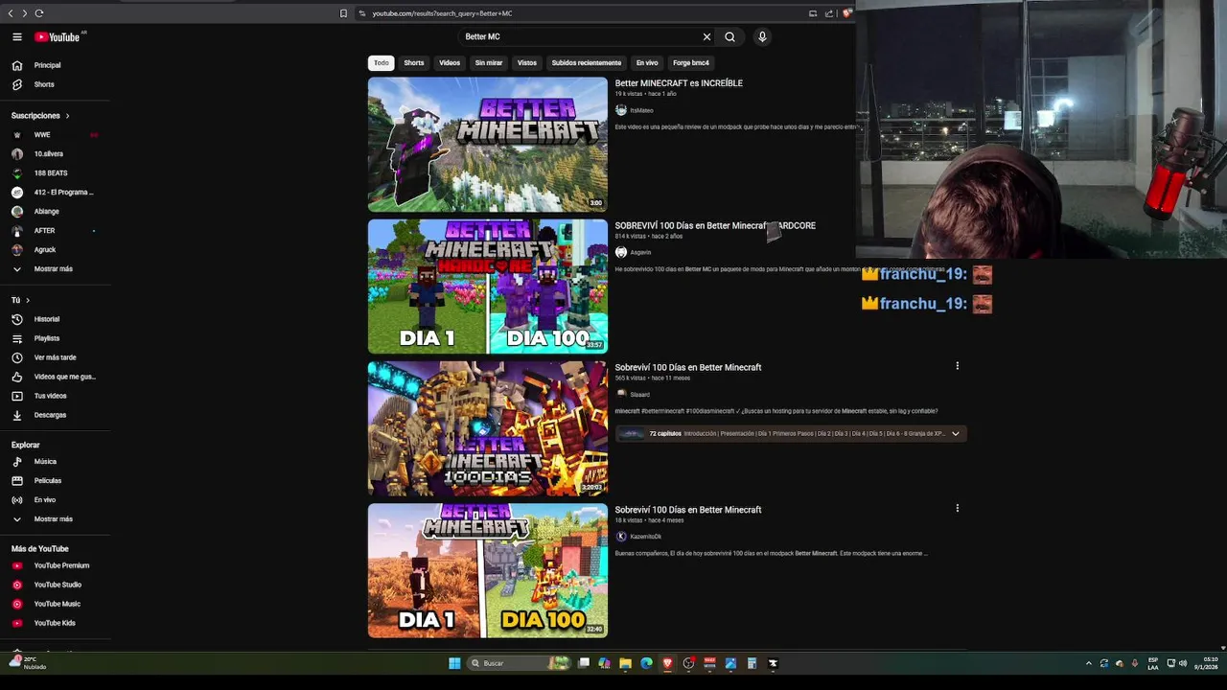Select the Videos filter chip
The width and height of the screenshot is (1227, 690).
450,63
